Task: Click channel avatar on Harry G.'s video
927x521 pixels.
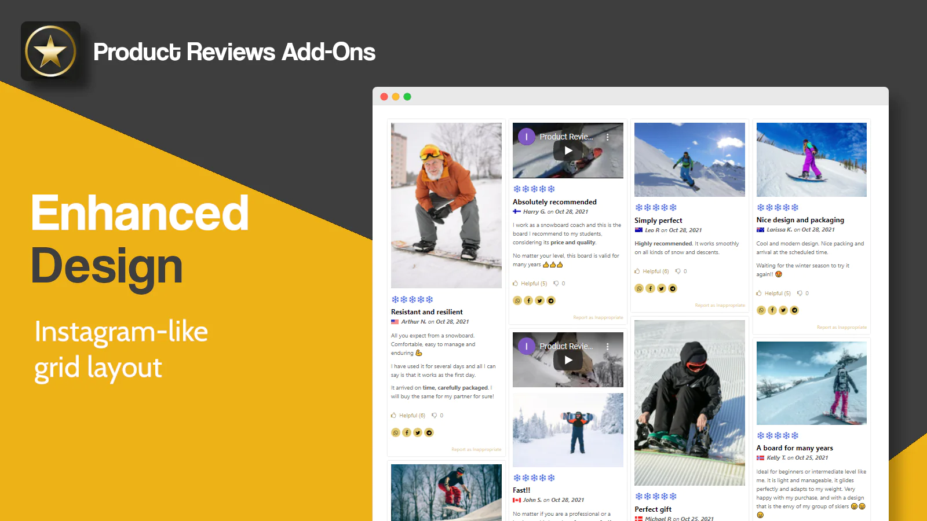Action: [x=526, y=137]
